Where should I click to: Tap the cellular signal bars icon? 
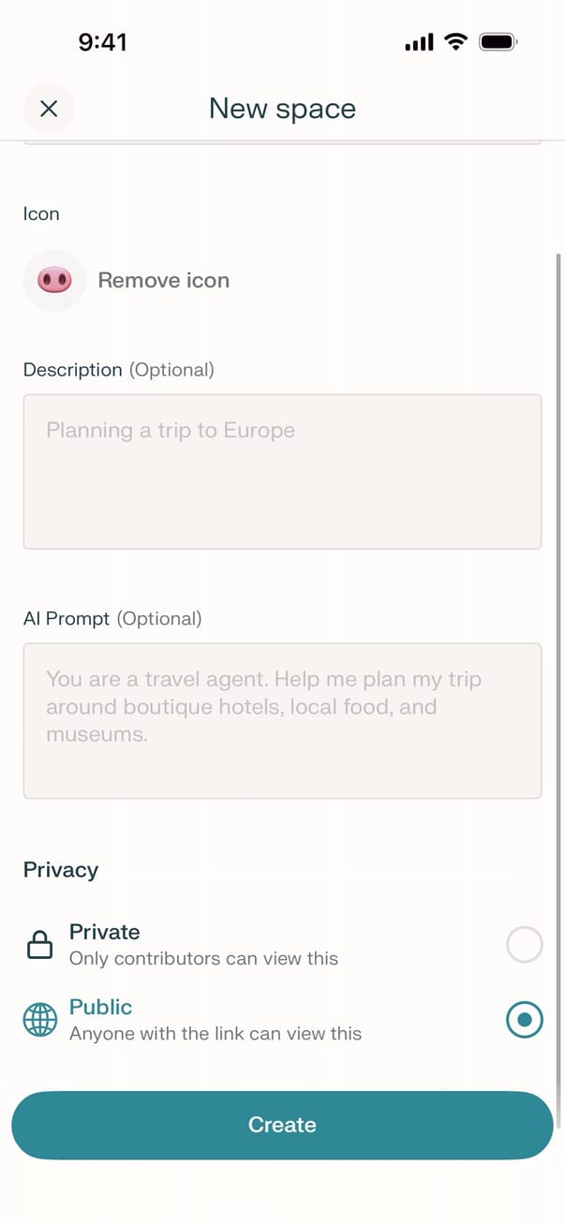(419, 42)
